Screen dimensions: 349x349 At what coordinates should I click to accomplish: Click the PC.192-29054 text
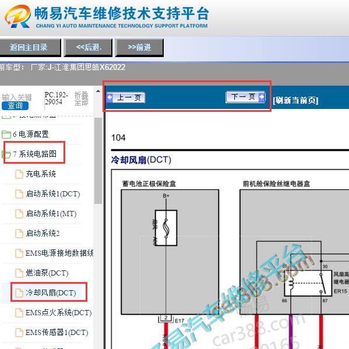coord(56,98)
